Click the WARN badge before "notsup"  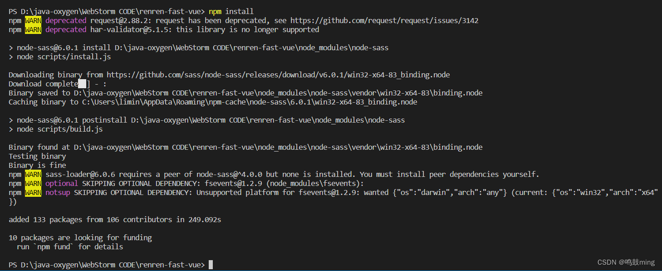(x=33, y=192)
